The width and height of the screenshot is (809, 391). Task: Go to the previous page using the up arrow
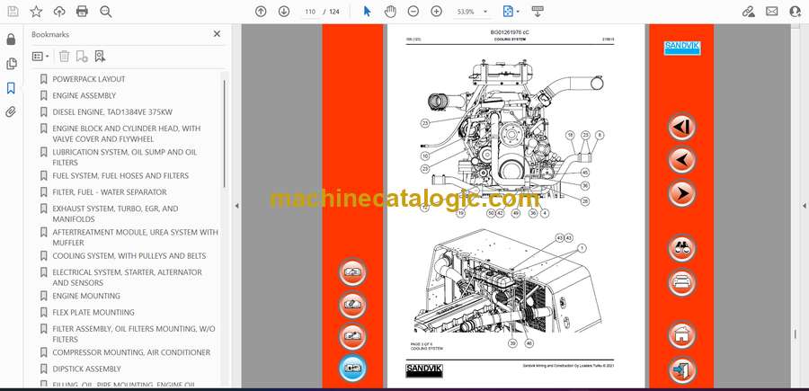(261, 12)
